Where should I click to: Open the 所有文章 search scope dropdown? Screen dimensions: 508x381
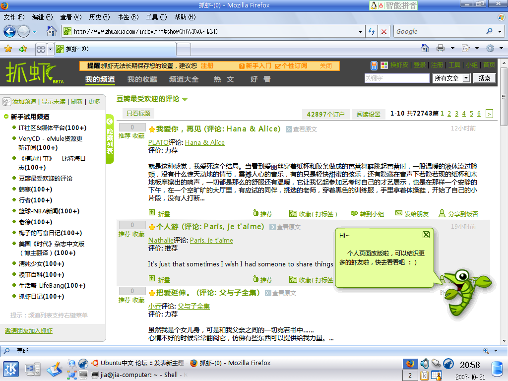(x=451, y=78)
